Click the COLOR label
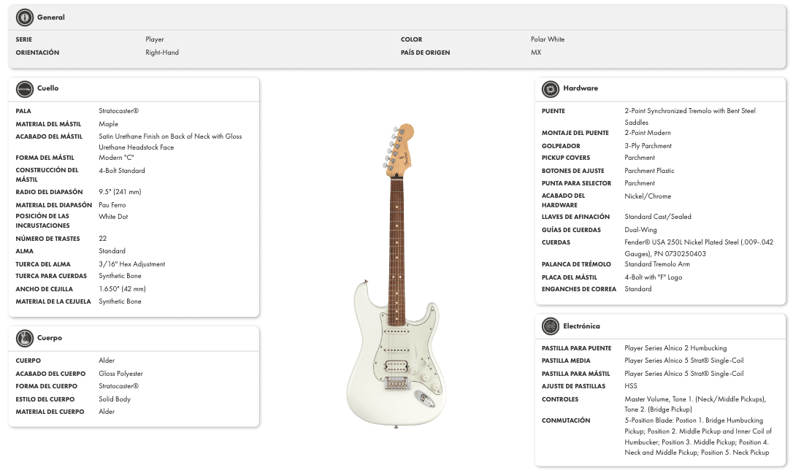The image size is (793, 473). coord(412,39)
